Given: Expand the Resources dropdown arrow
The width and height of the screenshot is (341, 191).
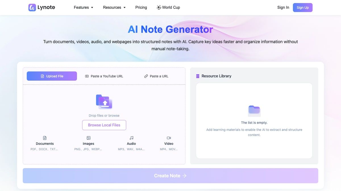Looking at the screenshot, I should click(124, 8).
